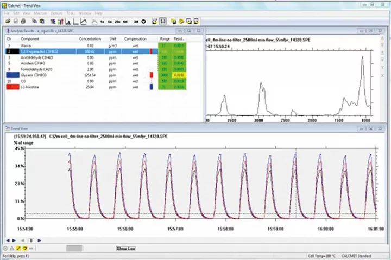Click the rightmost blue arrow under trend chart
Screen dimensions: 391x260
[40, 240]
